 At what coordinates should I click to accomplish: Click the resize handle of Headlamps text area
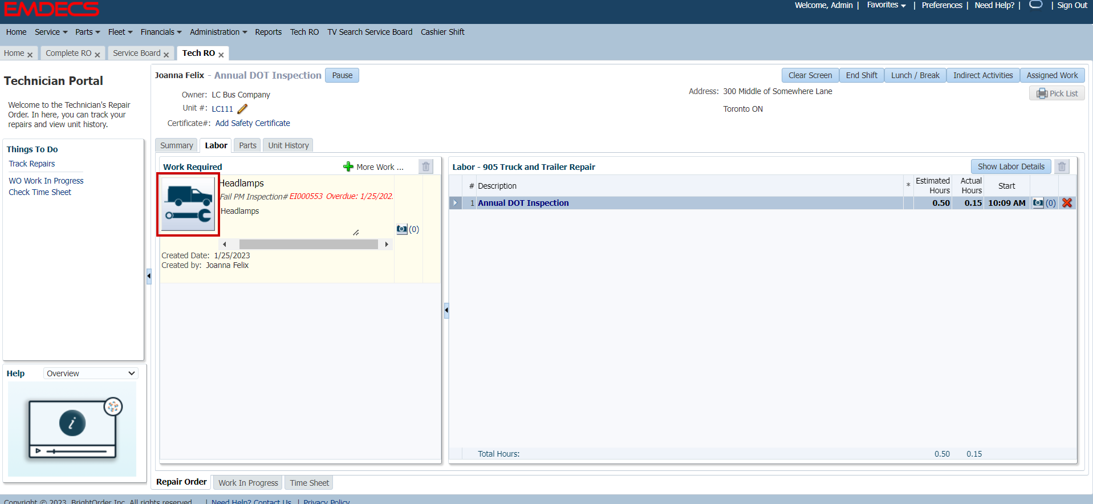tap(356, 232)
